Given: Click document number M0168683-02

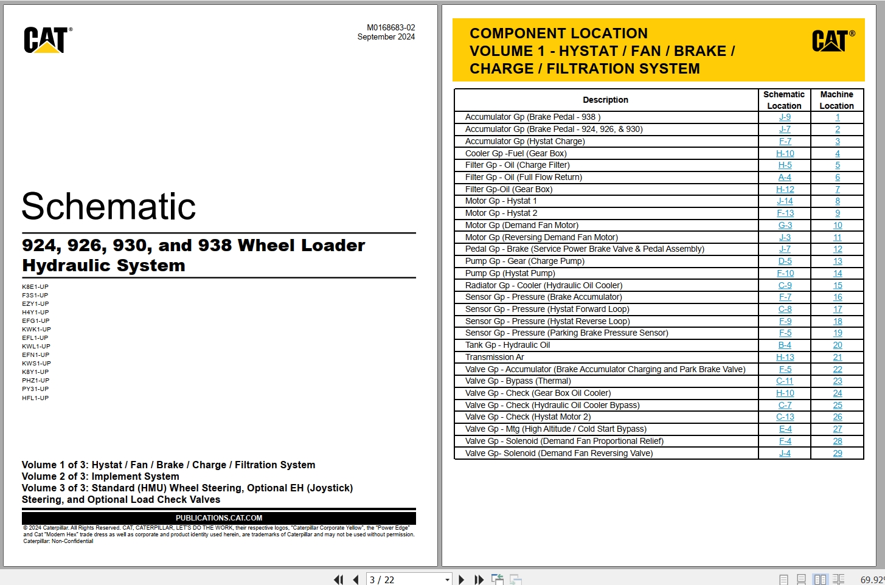Looking at the screenshot, I should (390, 27).
